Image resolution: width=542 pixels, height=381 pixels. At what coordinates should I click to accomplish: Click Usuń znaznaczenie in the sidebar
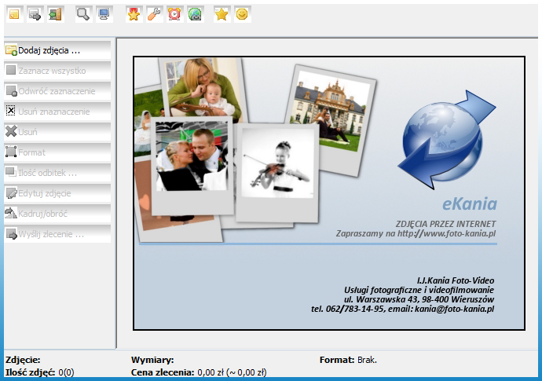click(57, 112)
